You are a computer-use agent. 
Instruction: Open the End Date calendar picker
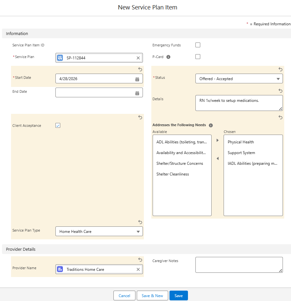137,93
